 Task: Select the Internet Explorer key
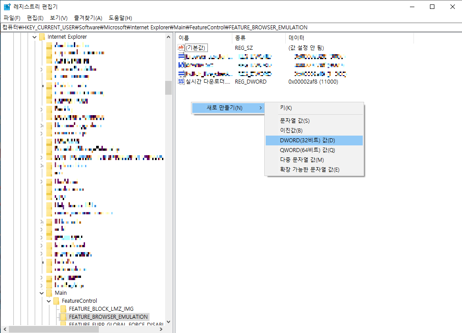pyautogui.click(x=67, y=37)
